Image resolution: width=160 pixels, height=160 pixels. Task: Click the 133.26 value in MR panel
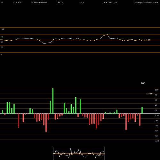click(149, 94)
